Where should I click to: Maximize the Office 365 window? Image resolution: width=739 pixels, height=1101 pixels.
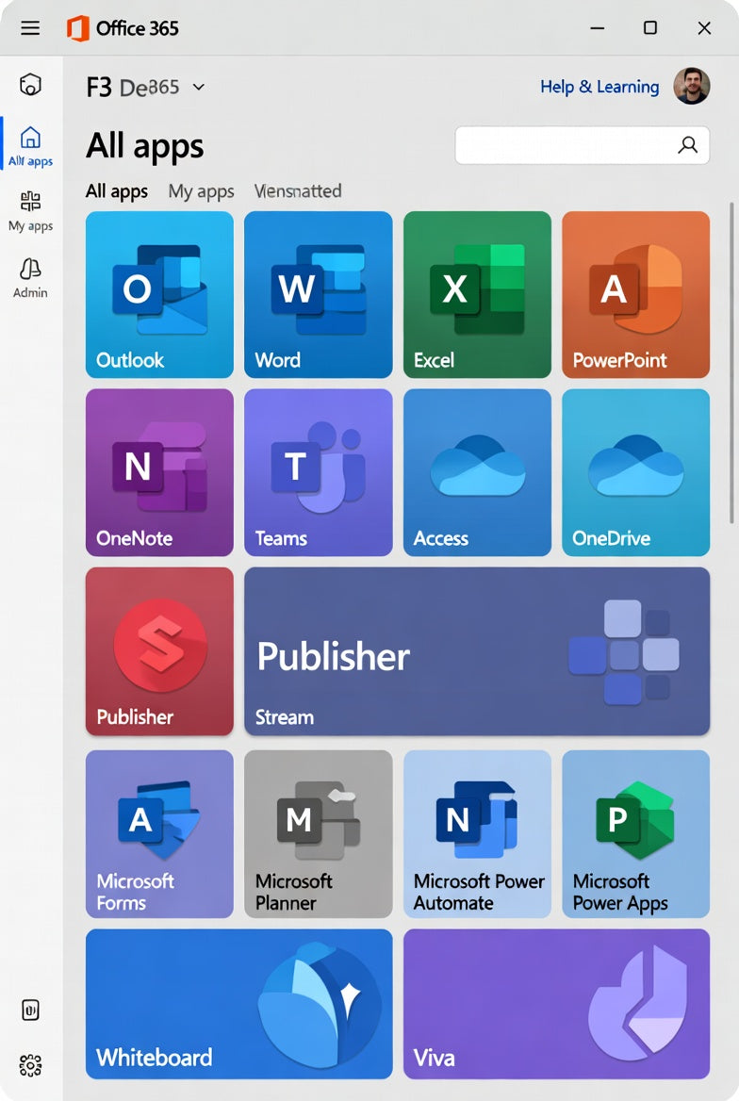coord(650,28)
